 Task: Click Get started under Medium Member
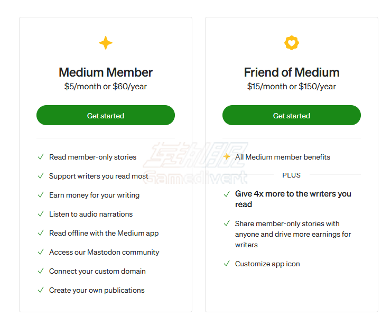click(x=106, y=115)
